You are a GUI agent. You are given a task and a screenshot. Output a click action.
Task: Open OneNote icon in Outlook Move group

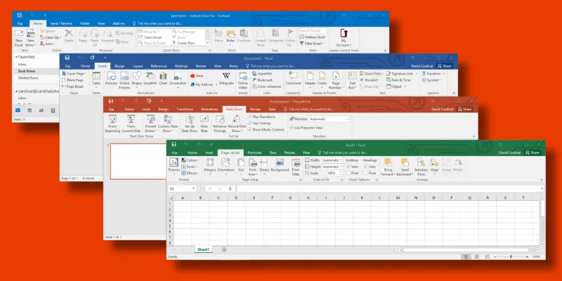point(244,33)
